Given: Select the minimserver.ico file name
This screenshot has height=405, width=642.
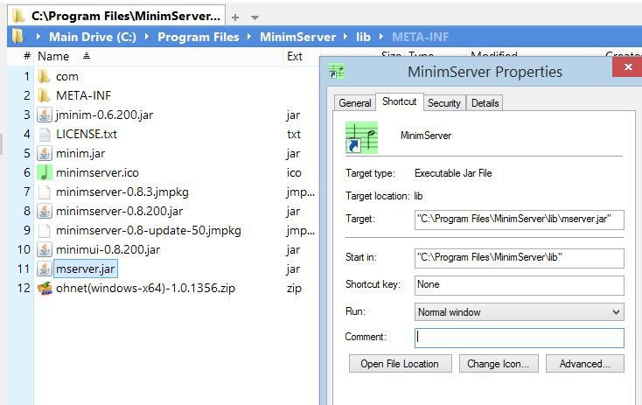Looking at the screenshot, I should 97,172.
